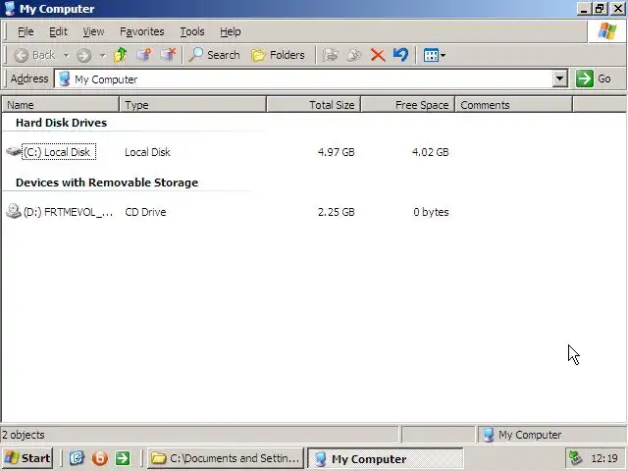Open the Forward history dropdown arrow
The width and height of the screenshot is (628, 471).
click(x=102, y=55)
